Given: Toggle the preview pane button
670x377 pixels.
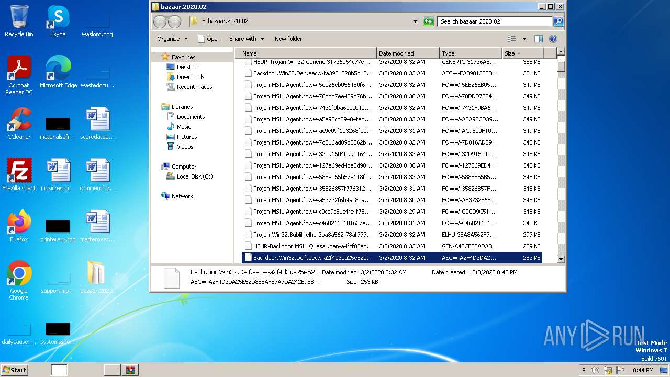Looking at the screenshot, I should [538, 39].
